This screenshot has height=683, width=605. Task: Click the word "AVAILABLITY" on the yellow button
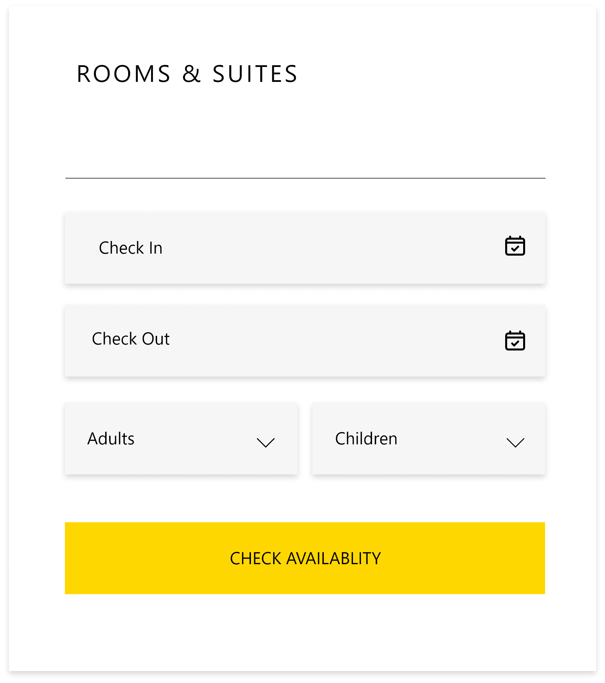click(x=333, y=559)
